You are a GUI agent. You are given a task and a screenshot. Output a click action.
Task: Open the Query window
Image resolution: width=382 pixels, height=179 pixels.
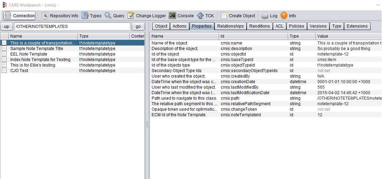pyautogui.click(x=115, y=16)
